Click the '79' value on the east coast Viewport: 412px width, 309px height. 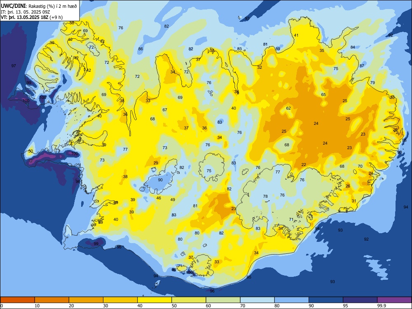coord(372,82)
